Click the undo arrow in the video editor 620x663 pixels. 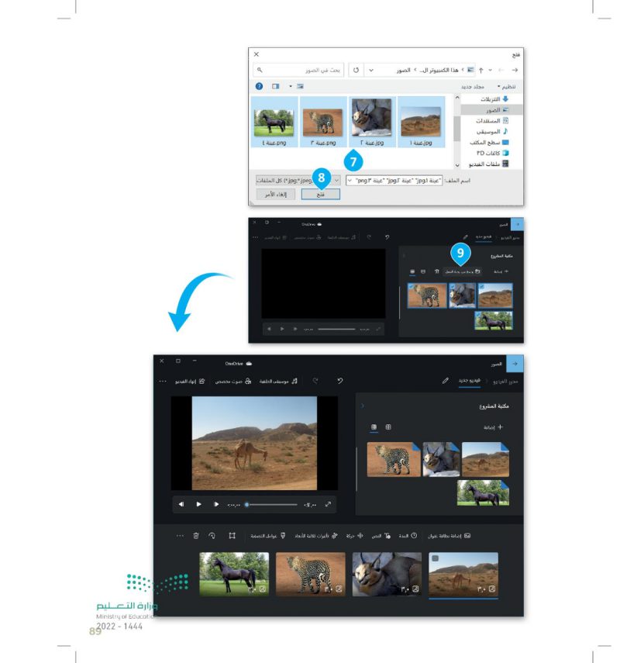click(x=339, y=382)
